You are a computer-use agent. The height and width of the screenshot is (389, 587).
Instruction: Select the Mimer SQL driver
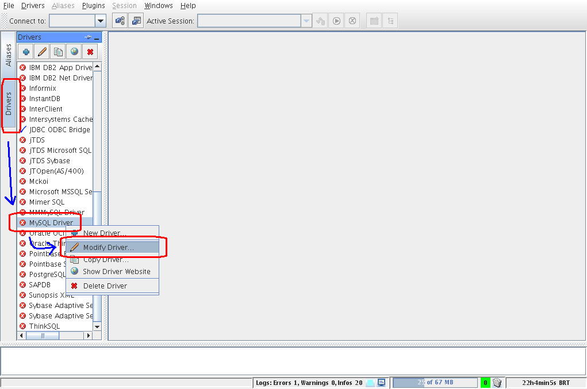pyautogui.click(x=55, y=202)
